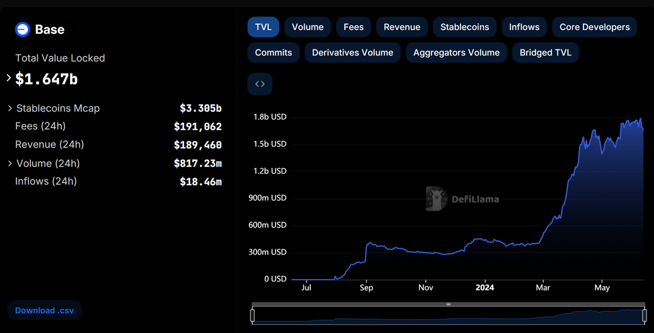This screenshot has height=333, width=654.
Task: Click the left handle of range slider
Action: [252, 315]
